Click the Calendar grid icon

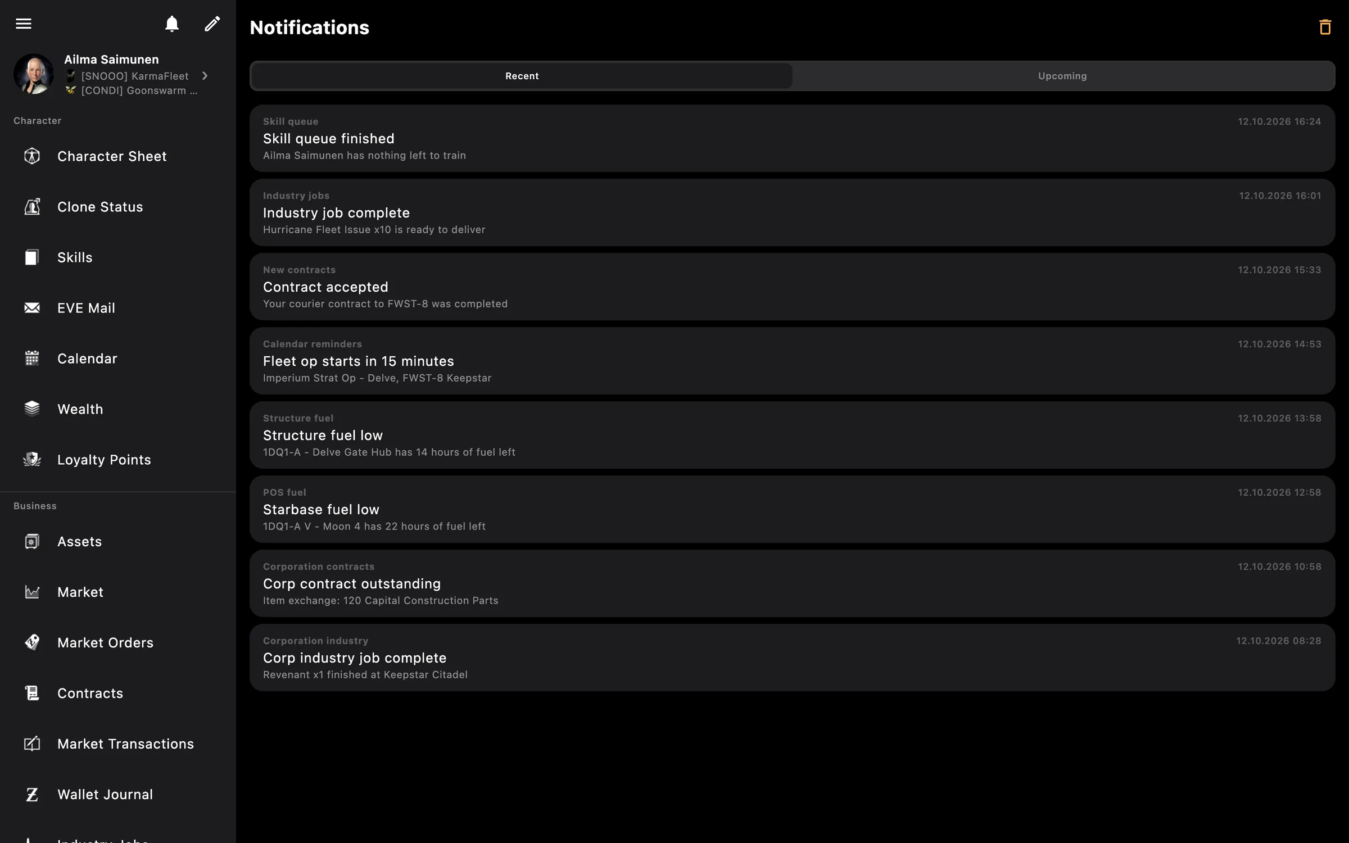tap(32, 358)
